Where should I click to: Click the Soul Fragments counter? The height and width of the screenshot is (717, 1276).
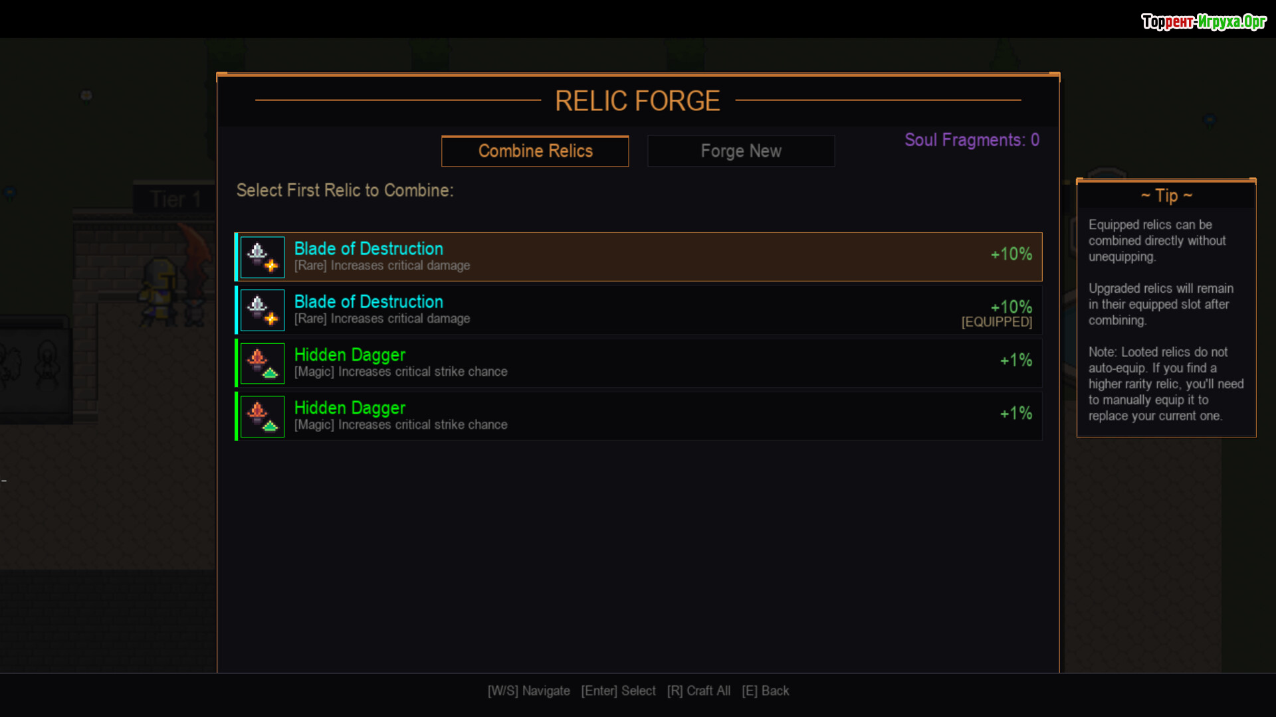pos(972,140)
